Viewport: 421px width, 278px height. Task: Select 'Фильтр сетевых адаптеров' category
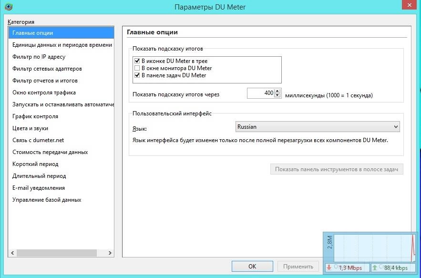click(x=61, y=69)
